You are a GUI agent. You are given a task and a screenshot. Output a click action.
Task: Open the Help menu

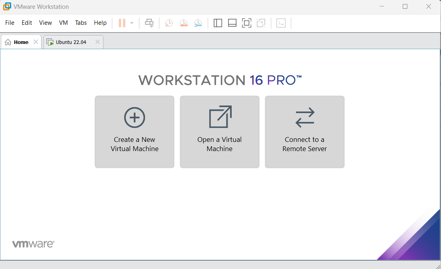pos(100,23)
